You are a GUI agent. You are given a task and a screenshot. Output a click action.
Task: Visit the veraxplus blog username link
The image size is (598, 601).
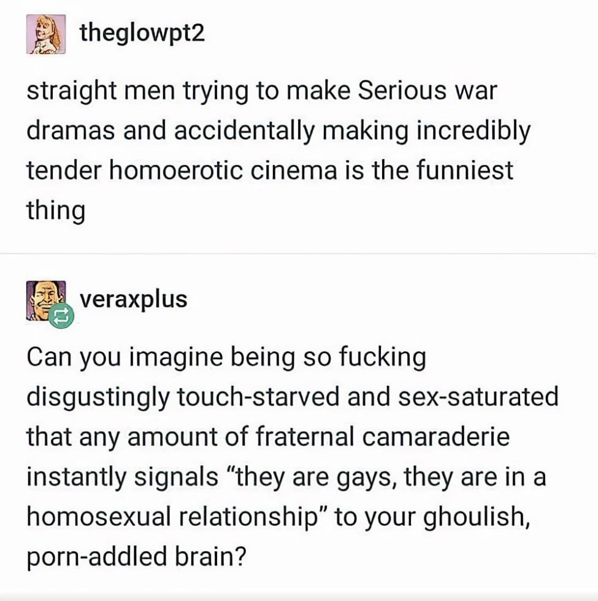pos(134,300)
